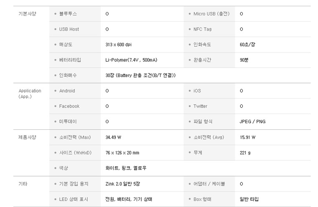
Task: Click the Zink 2.0 일반 5장 value
Action: point(124,184)
